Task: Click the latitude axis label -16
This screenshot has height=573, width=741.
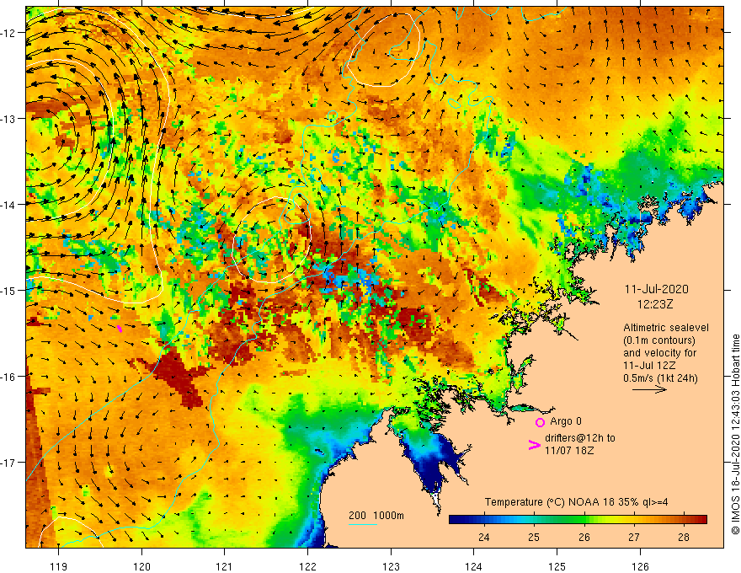Action: [x=9, y=377]
